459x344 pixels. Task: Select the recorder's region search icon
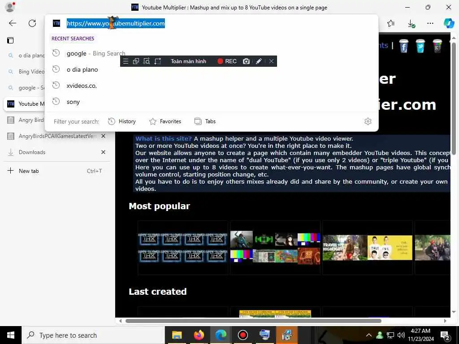(x=147, y=61)
